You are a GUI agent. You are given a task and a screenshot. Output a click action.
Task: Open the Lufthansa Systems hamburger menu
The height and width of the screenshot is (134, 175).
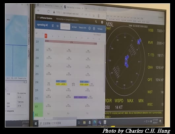tap(38, 18)
